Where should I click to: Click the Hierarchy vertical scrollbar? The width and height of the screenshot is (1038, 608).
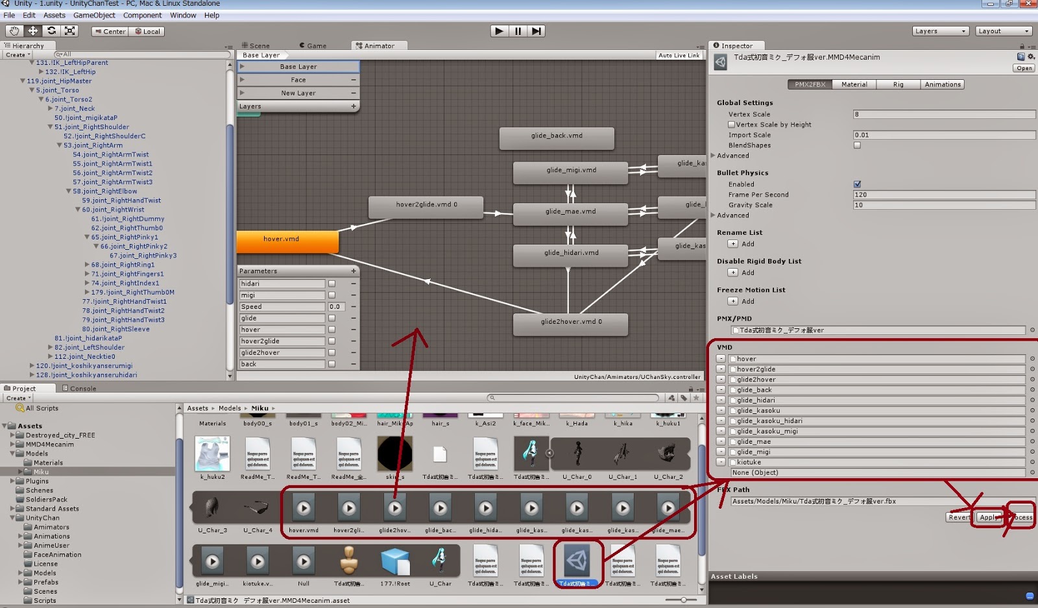click(230, 214)
